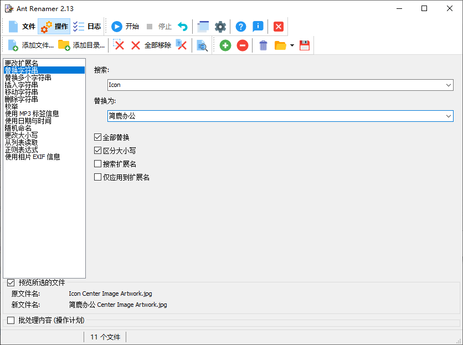Click the trash can delete icon

[263, 45]
